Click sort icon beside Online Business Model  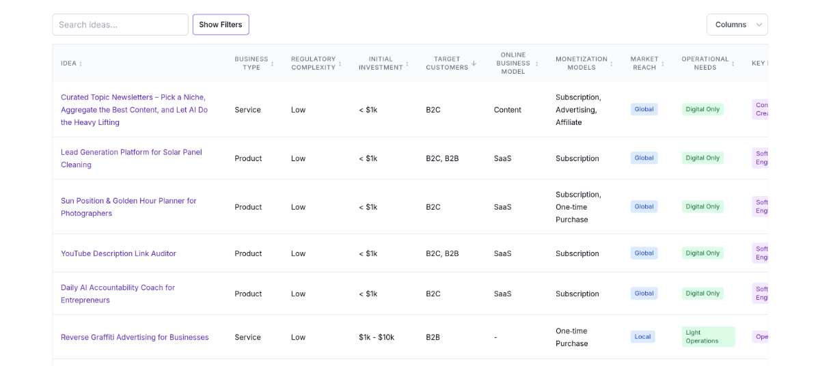coord(536,64)
